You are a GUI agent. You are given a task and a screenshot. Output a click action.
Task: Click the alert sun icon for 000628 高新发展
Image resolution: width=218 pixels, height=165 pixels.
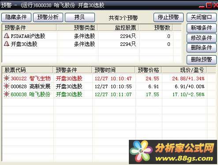point(7,86)
